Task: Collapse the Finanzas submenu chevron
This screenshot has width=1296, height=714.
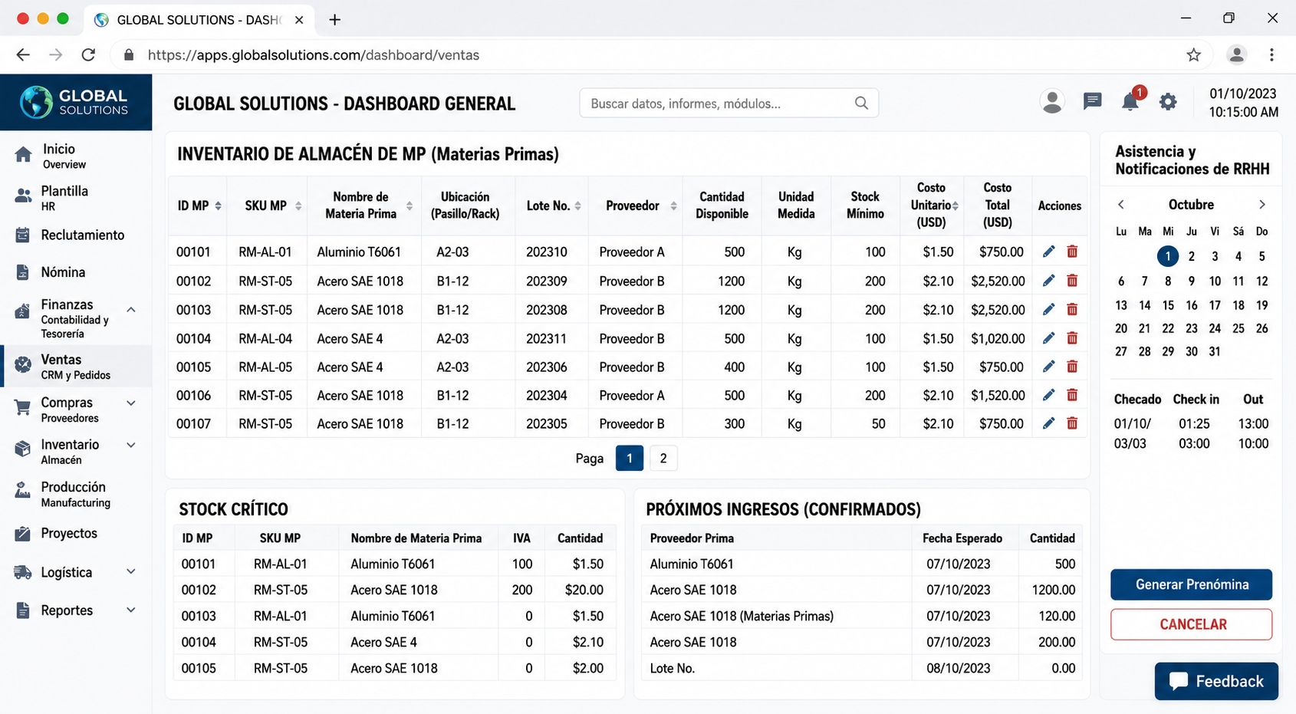Action: pyautogui.click(x=131, y=310)
